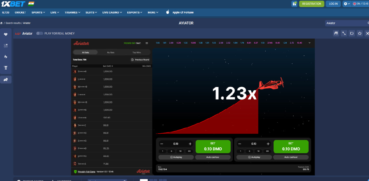369x181 pixels.
Task: Select quick bet 10 in right panel
Action: [x=259, y=151]
